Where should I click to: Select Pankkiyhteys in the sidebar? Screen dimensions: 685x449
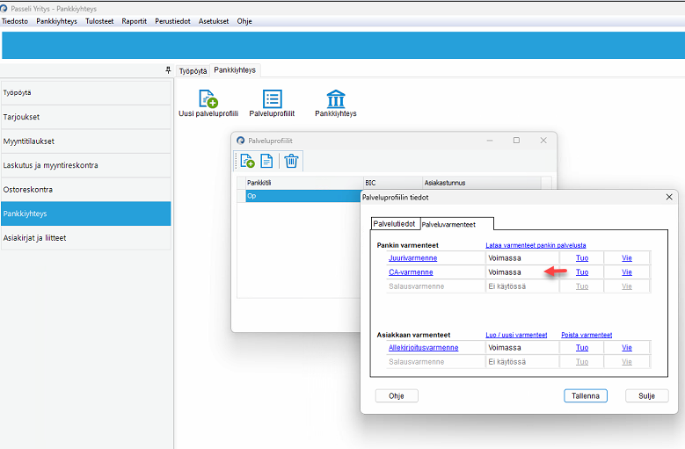pyautogui.click(x=85, y=214)
